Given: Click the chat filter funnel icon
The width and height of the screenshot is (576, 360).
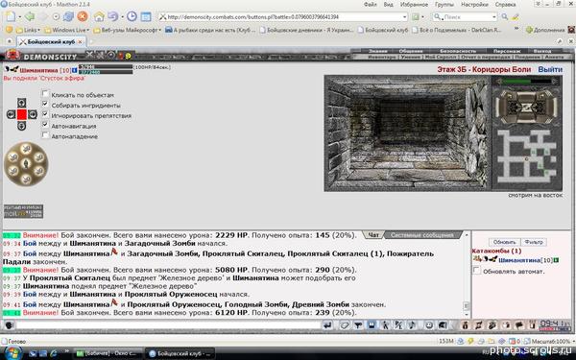Looking at the screenshot, I should pyautogui.click(x=358, y=325).
